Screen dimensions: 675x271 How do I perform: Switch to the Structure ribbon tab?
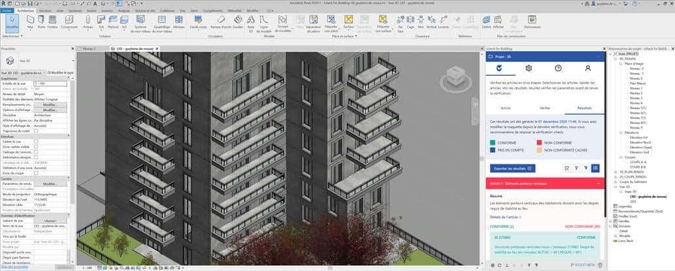tap(45, 10)
